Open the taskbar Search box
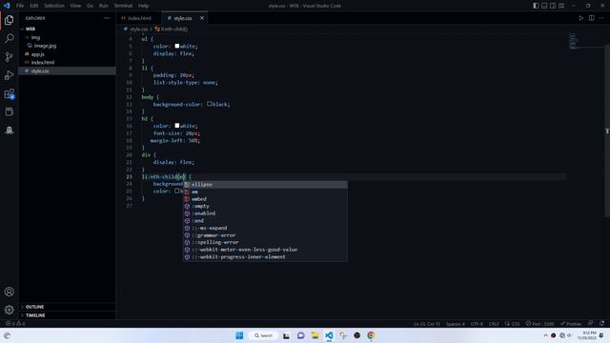This screenshot has width=610, height=343. click(264, 335)
